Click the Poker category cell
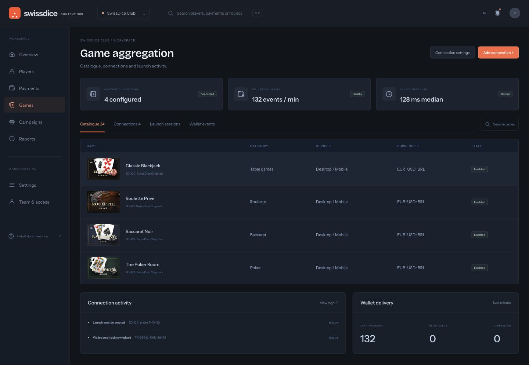 coord(255,268)
